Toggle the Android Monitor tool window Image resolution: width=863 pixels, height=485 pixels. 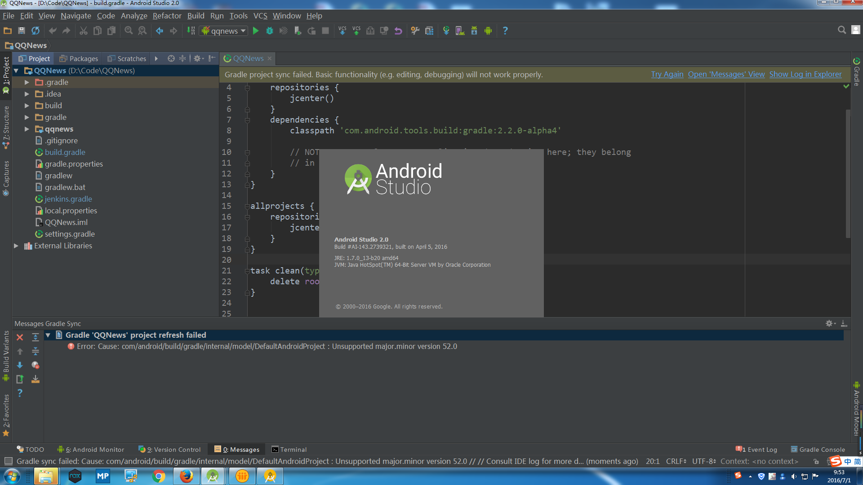click(91, 450)
